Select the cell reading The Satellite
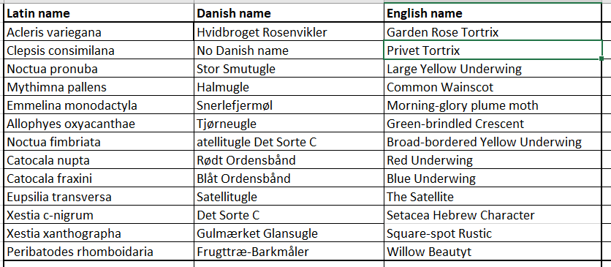 pos(493,197)
